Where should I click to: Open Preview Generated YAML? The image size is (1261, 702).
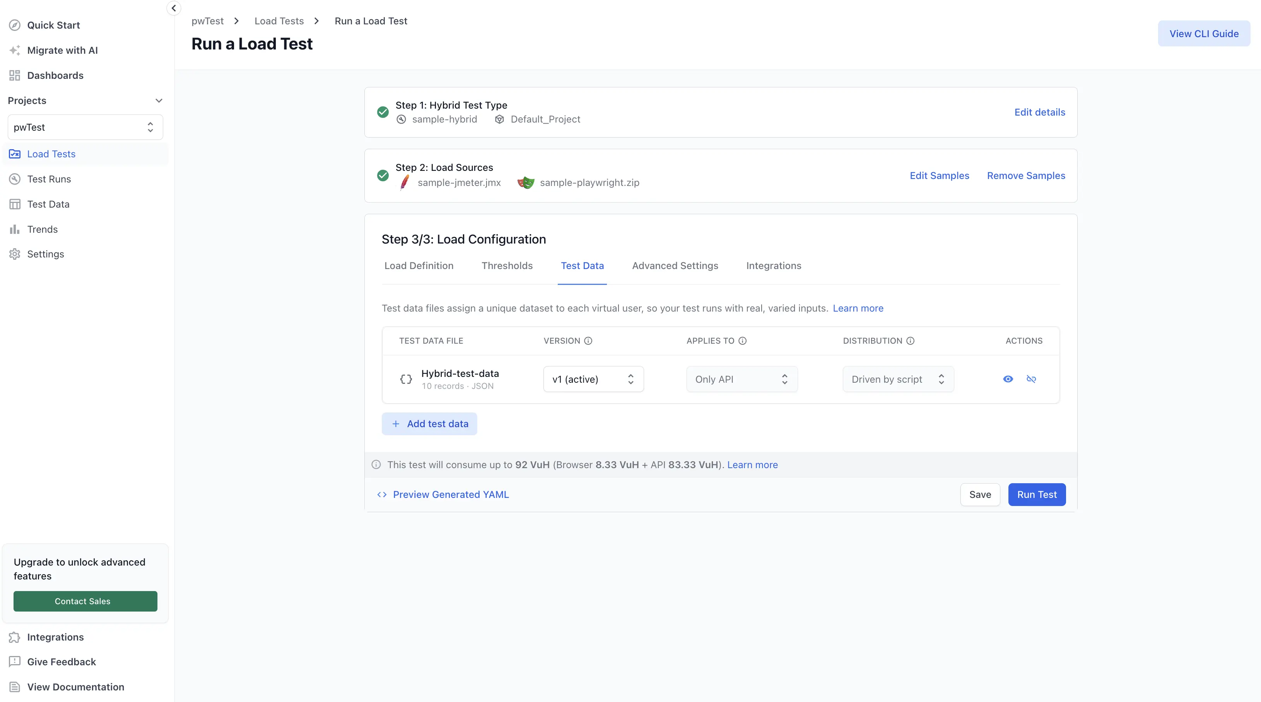click(x=443, y=494)
